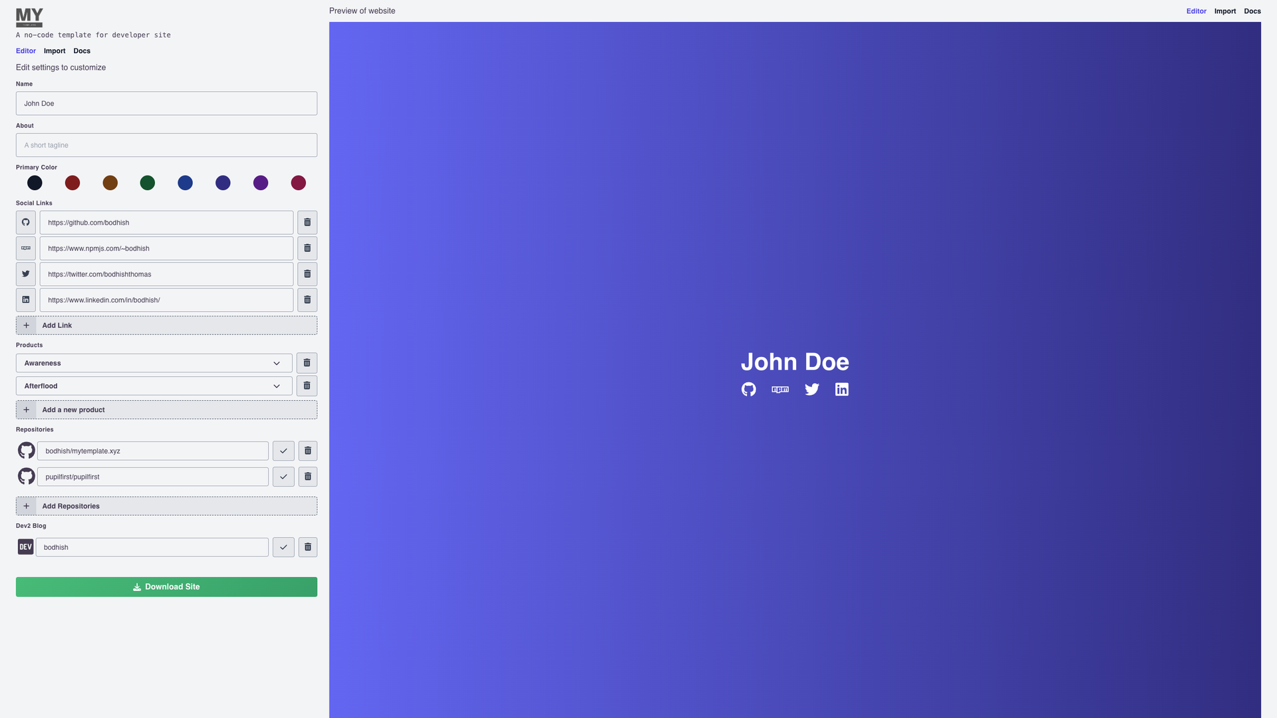Confirm bodhish/mytemplate.xyz repository with checkmark
Image resolution: width=1277 pixels, height=718 pixels.
coord(283,451)
